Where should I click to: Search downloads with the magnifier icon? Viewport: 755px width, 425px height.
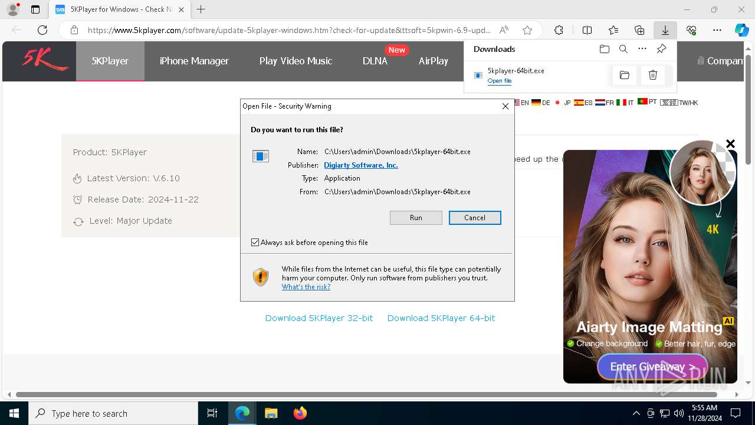[623, 49]
